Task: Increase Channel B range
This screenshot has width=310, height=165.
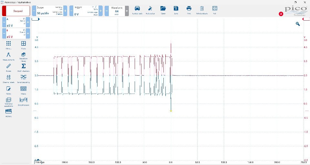Action: click(x=28, y=33)
